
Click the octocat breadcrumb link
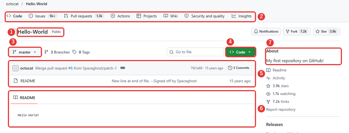(x=13, y=4)
